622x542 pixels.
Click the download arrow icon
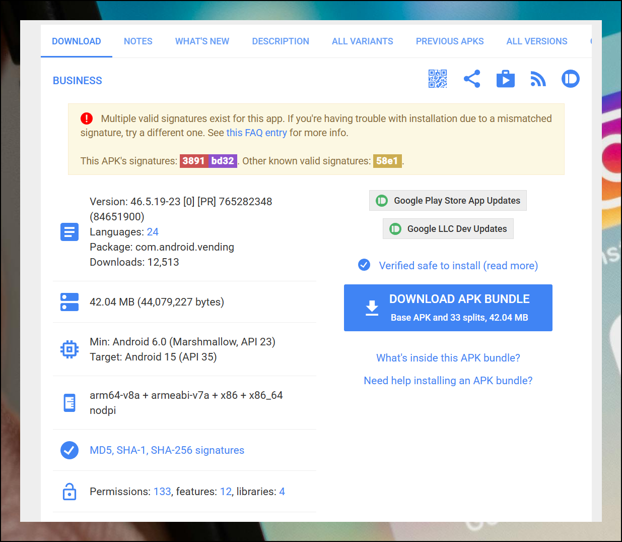372,308
